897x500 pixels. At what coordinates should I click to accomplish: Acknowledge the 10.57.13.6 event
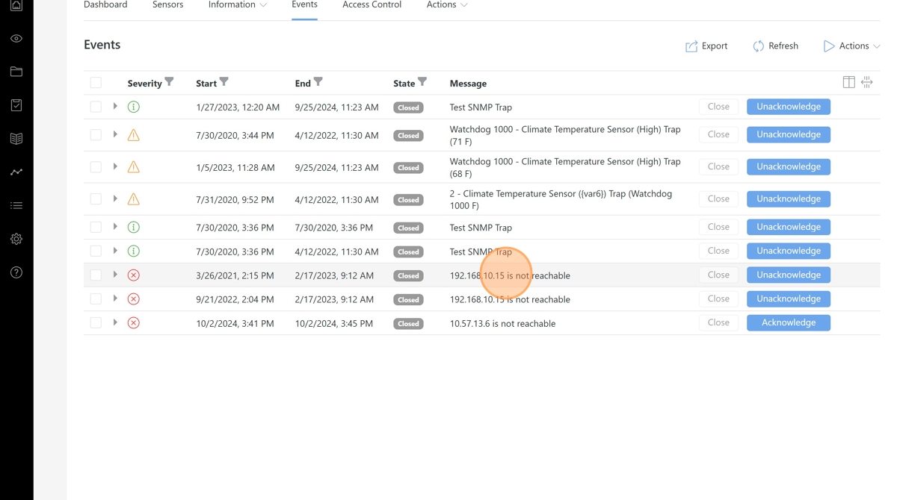pyautogui.click(x=788, y=322)
